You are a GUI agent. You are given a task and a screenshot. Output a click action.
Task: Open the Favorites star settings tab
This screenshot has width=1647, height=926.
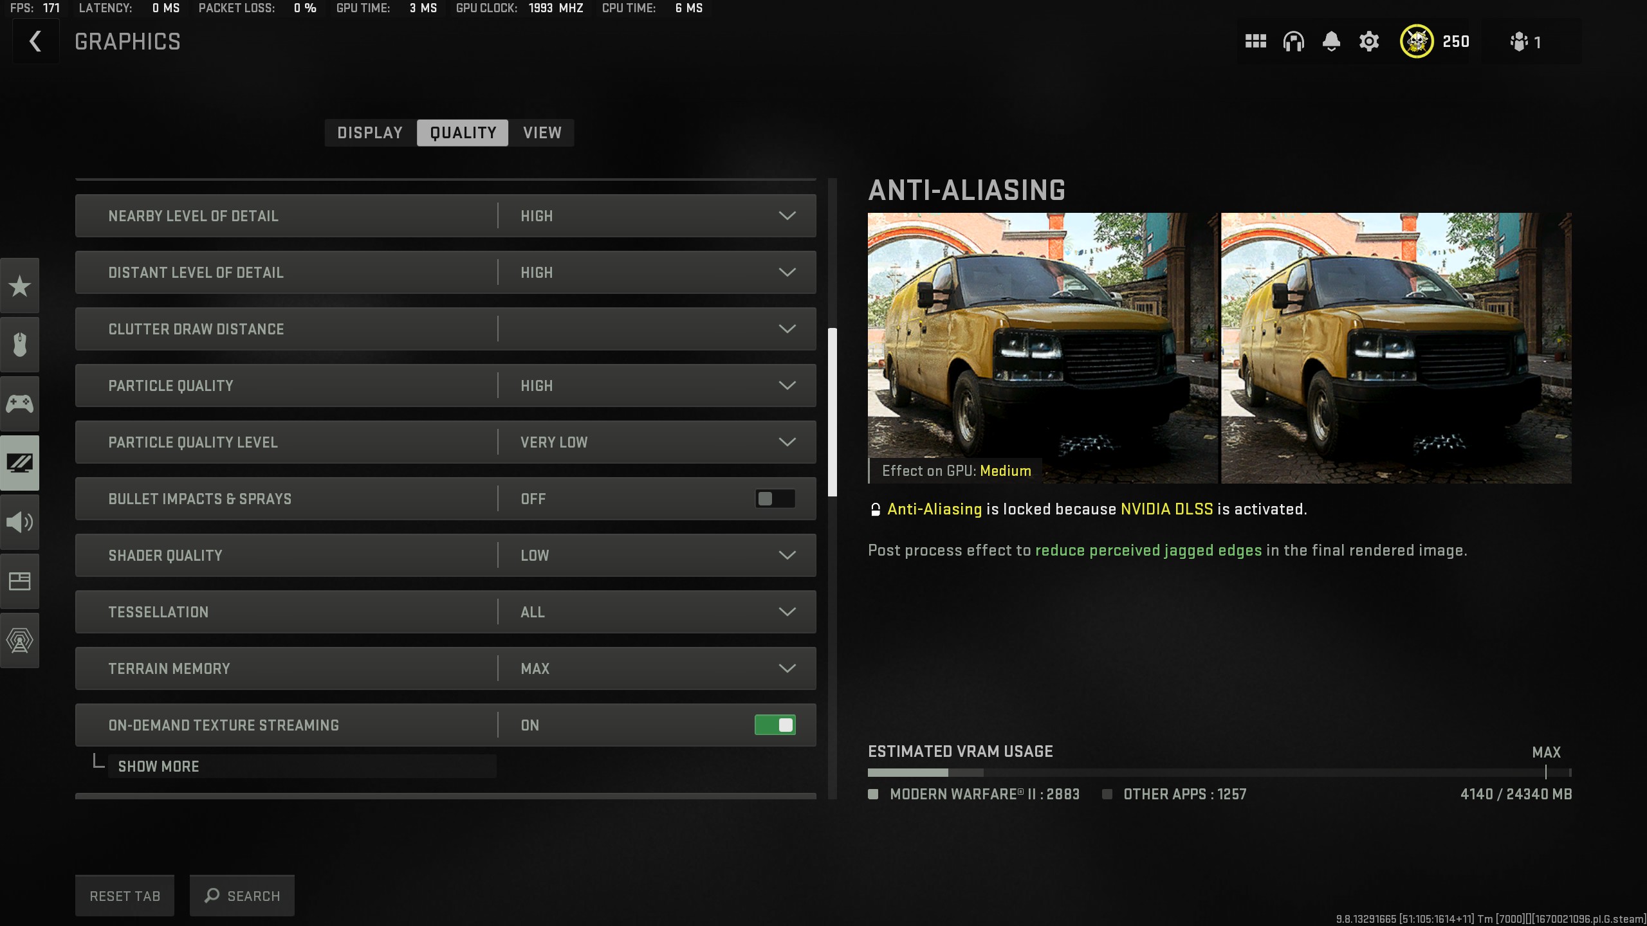point(20,286)
